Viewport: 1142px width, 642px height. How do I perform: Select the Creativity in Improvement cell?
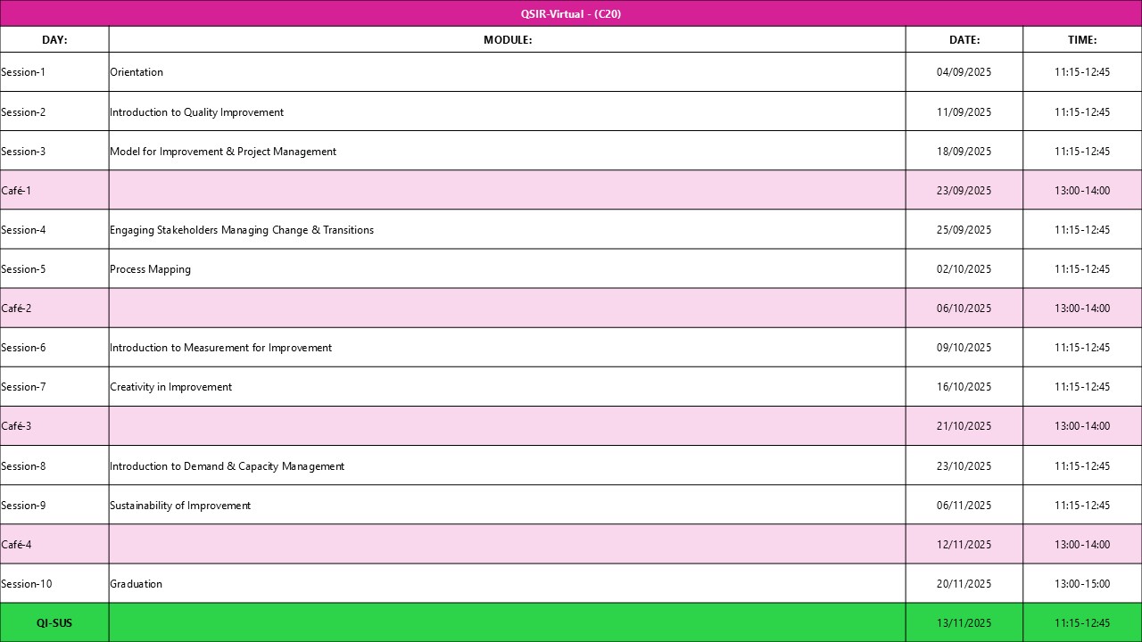170,387
